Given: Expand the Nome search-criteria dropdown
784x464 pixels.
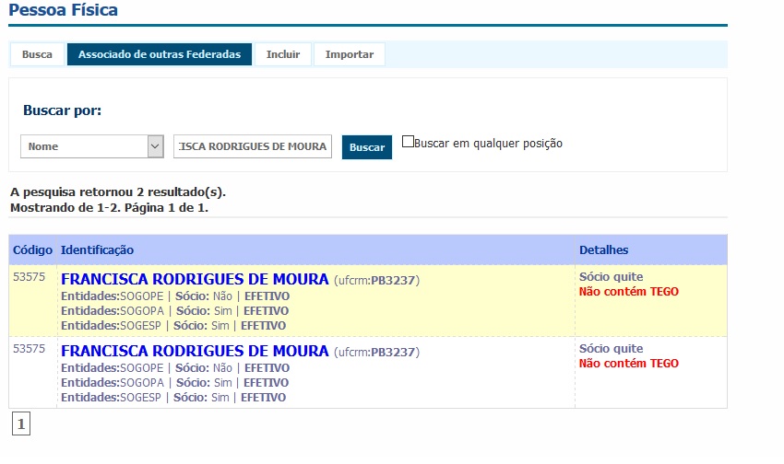Looking at the screenshot, I should [155, 146].
